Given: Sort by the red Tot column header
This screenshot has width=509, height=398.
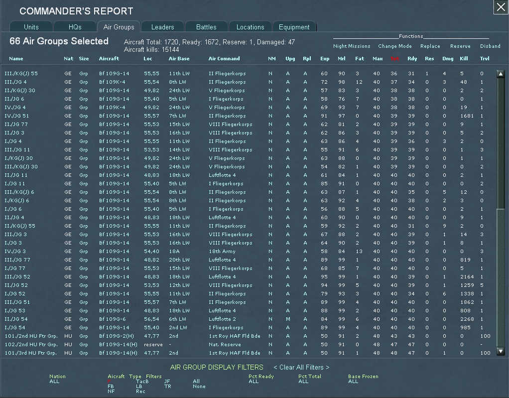Looking at the screenshot, I should [395, 58].
